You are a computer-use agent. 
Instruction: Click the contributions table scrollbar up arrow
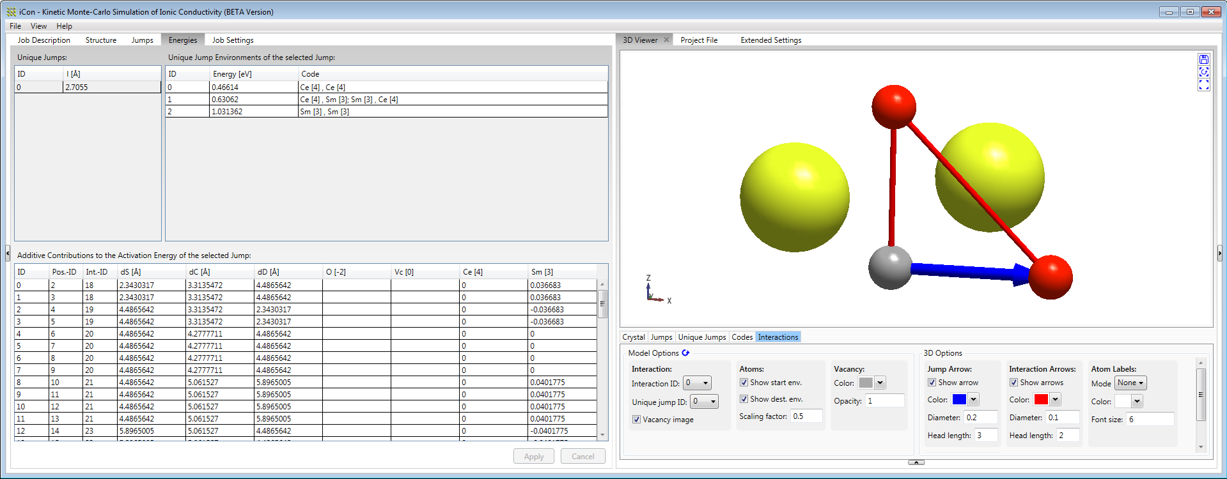click(602, 284)
